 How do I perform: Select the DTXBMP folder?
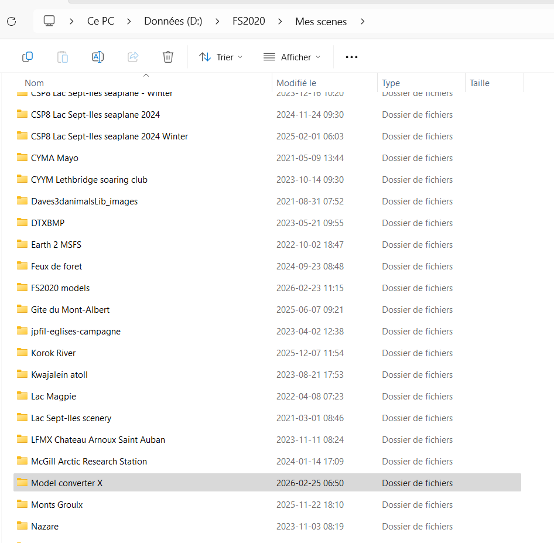(267, 223)
